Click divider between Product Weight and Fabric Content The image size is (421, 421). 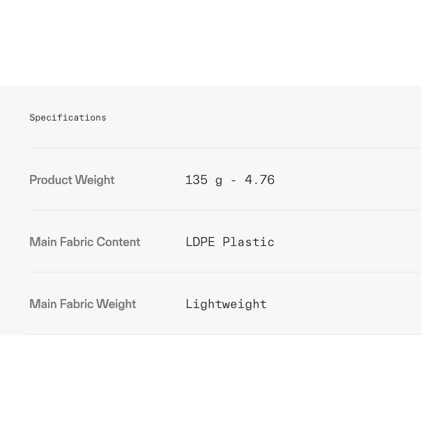coord(224,210)
